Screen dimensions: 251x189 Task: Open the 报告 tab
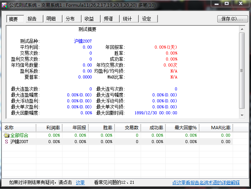point(34,19)
